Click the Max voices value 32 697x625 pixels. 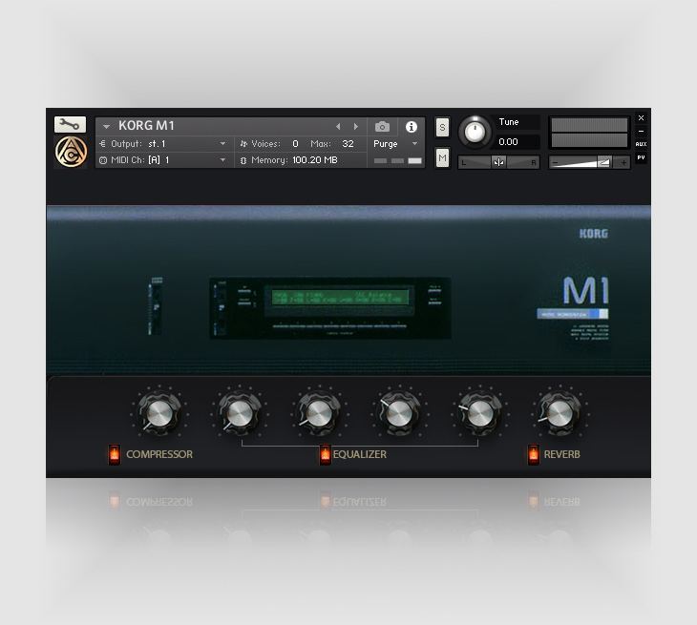click(348, 144)
